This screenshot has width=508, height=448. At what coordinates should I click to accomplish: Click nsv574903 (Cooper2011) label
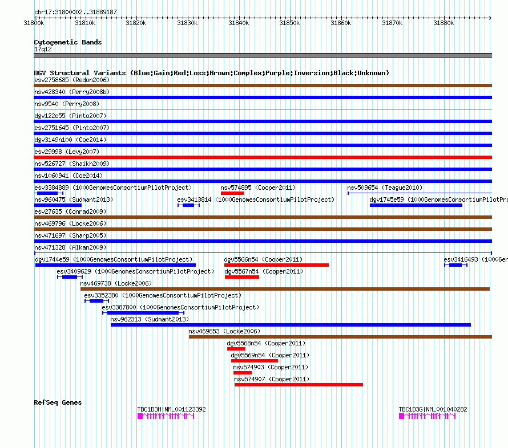click(x=271, y=367)
